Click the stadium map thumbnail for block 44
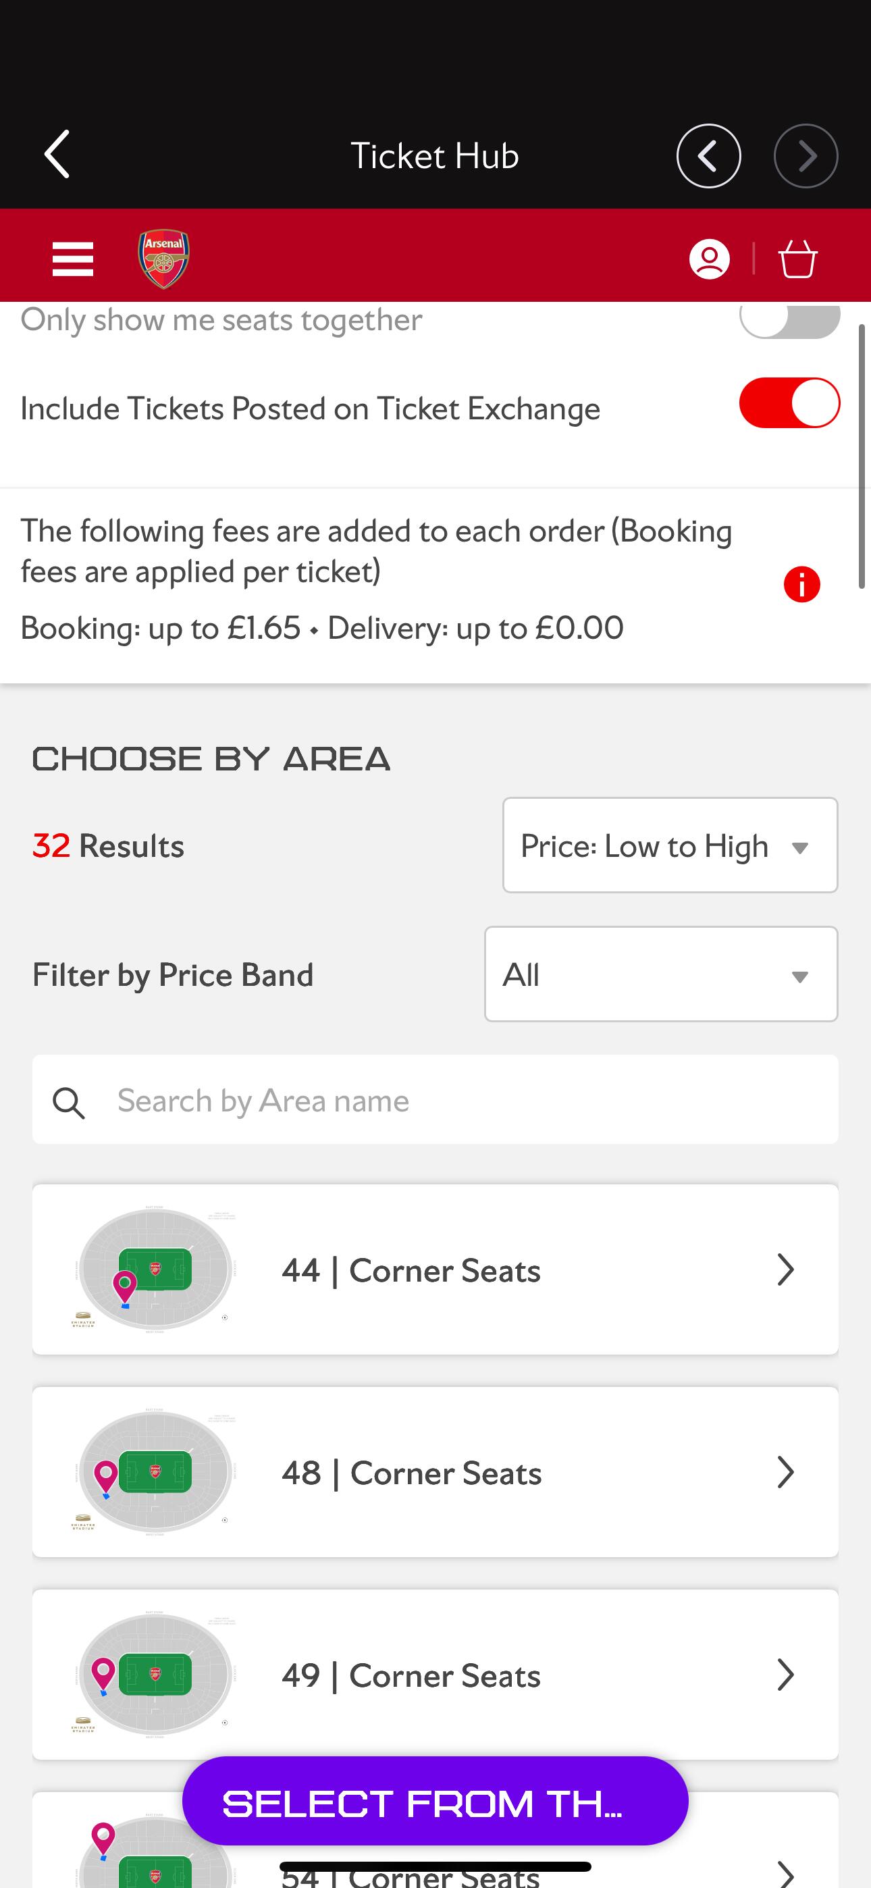Viewport: 871px width, 1888px height. 155,1269
